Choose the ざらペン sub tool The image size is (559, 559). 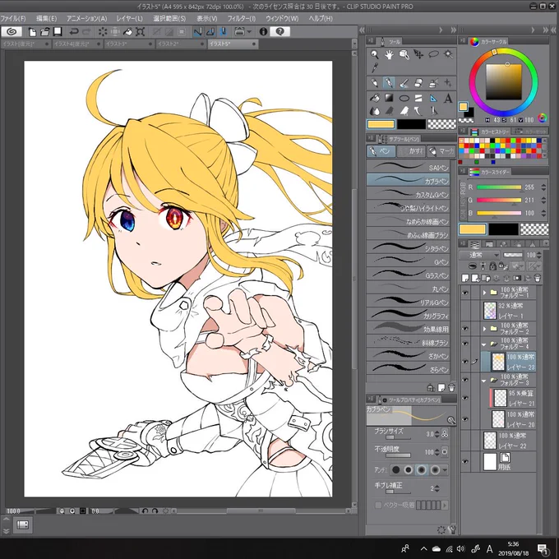pos(409,369)
